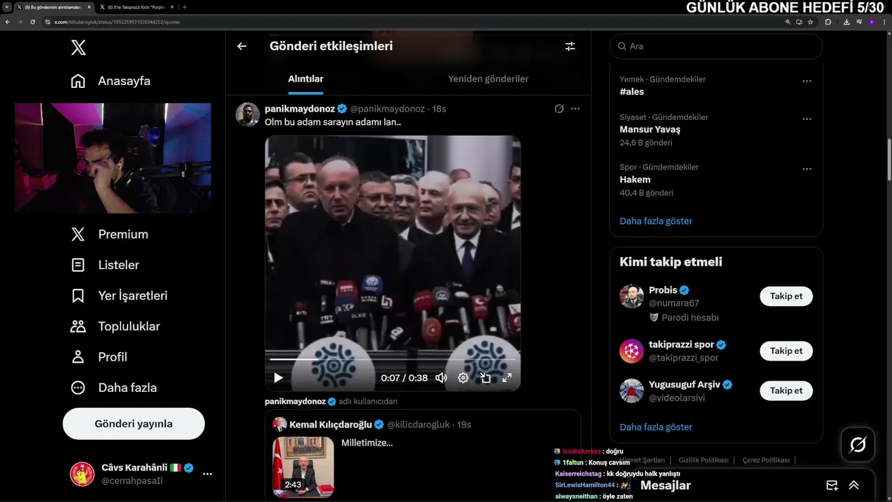Switch to the X'te Takiprazzi Kick browser tab
Viewport: 892px width, 502px height.
tap(136, 7)
